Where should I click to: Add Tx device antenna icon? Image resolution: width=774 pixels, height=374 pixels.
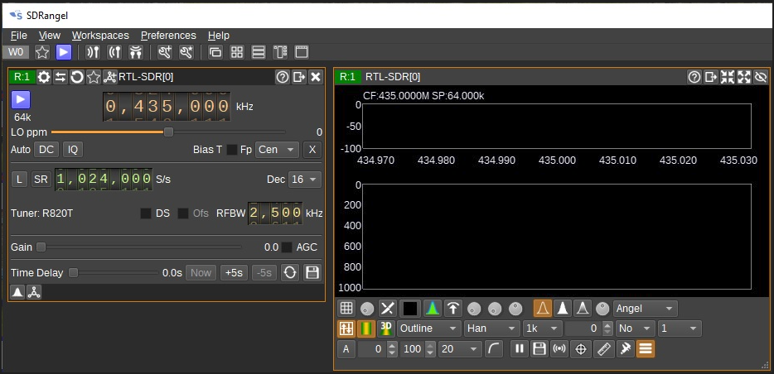[x=114, y=52]
